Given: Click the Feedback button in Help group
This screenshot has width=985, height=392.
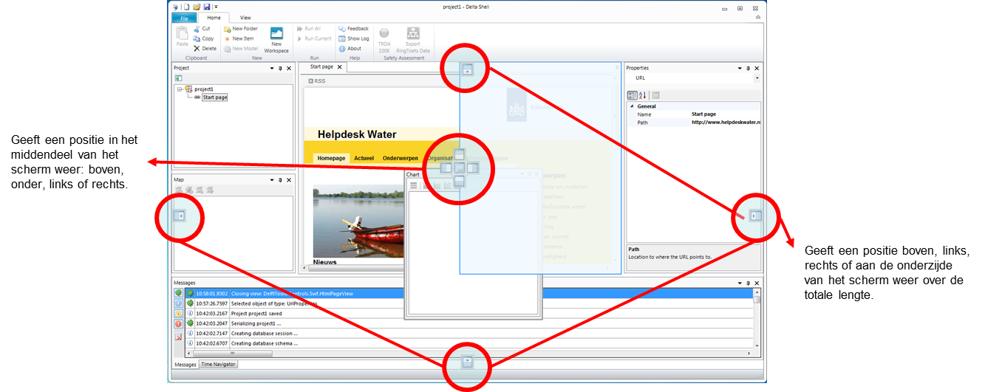Looking at the screenshot, I should [353, 29].
